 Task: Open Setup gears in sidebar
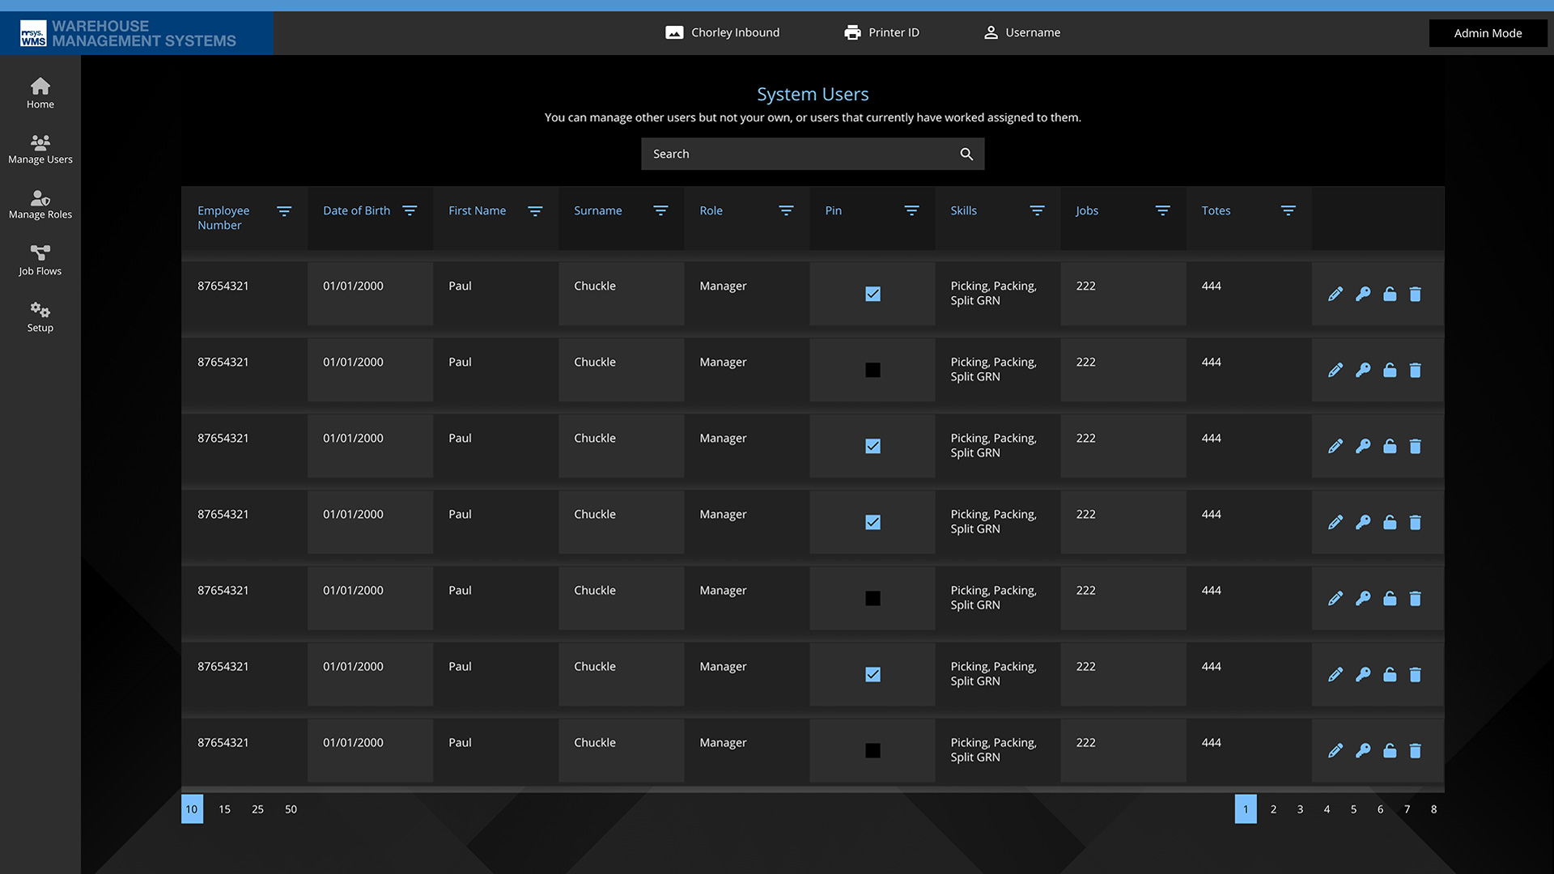[40, 316]
